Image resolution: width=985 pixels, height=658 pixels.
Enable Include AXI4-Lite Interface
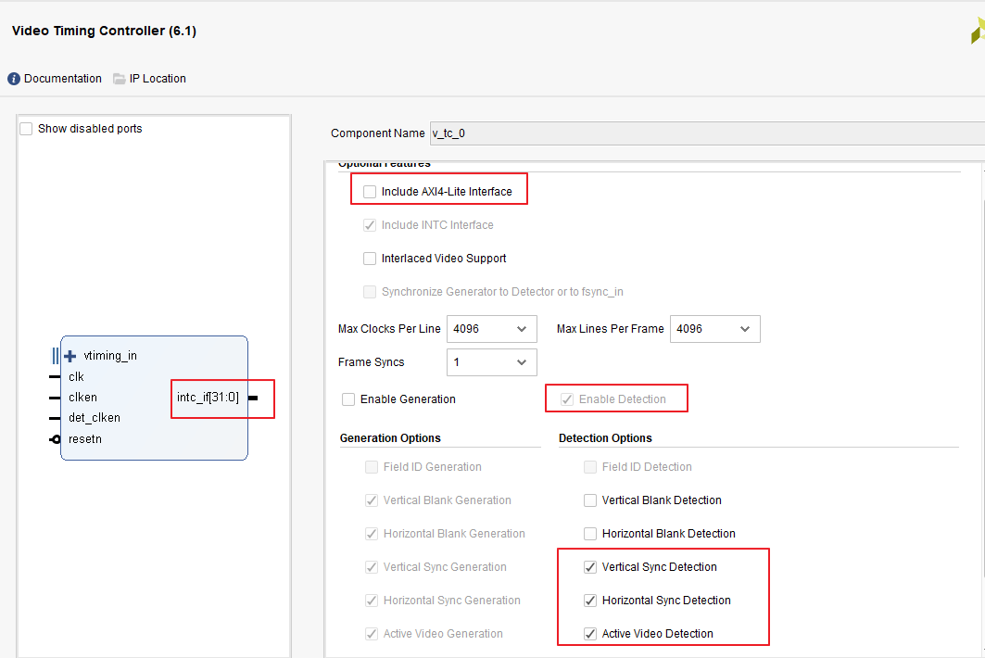[x=370, y=190]
